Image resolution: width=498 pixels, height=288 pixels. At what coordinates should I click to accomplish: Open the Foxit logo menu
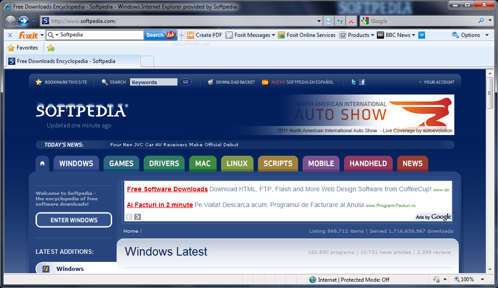coord(31,35)
